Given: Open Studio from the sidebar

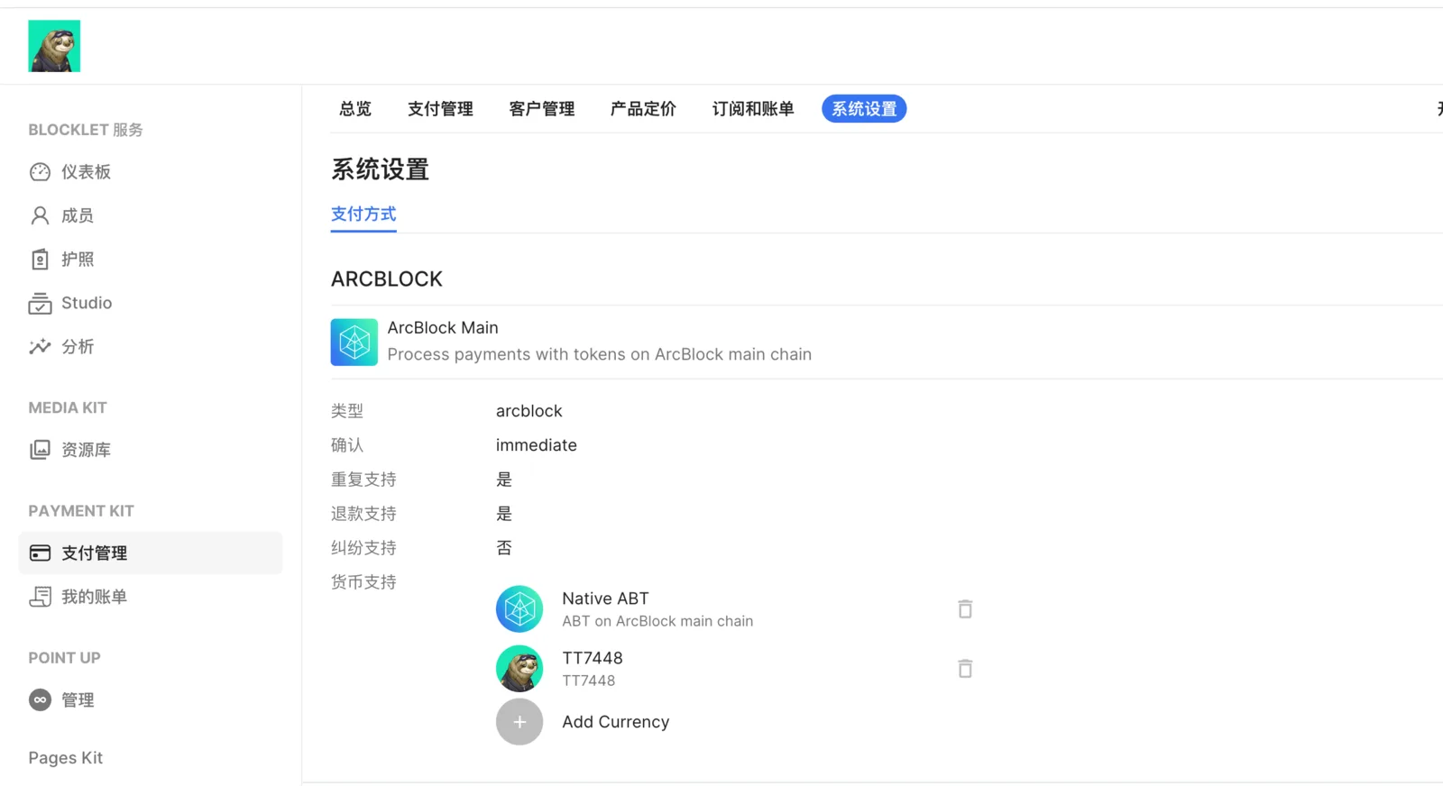Looking at the screenshot, I should 87,303.
